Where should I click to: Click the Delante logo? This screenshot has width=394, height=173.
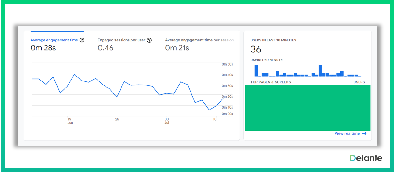click(366, 158)
